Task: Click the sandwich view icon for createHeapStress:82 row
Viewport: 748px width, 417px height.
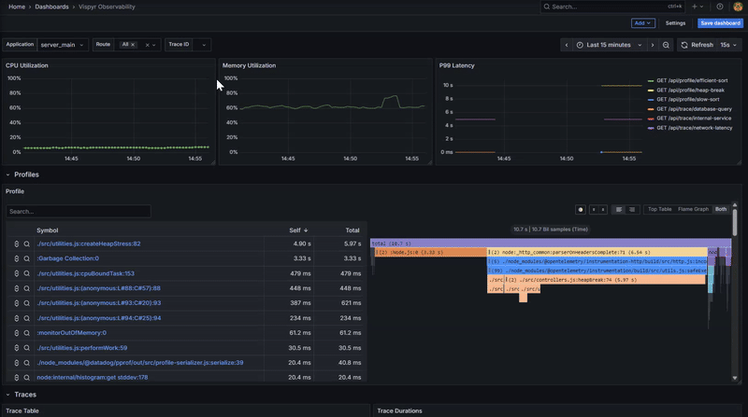Action: (17, 243)
